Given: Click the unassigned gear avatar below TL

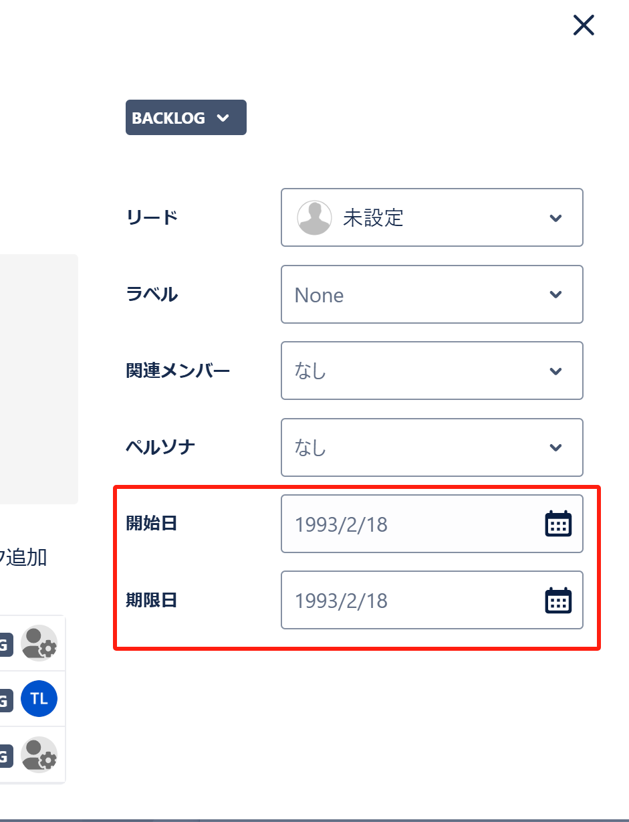Looking at the screenshot, I should pos(39,754).
